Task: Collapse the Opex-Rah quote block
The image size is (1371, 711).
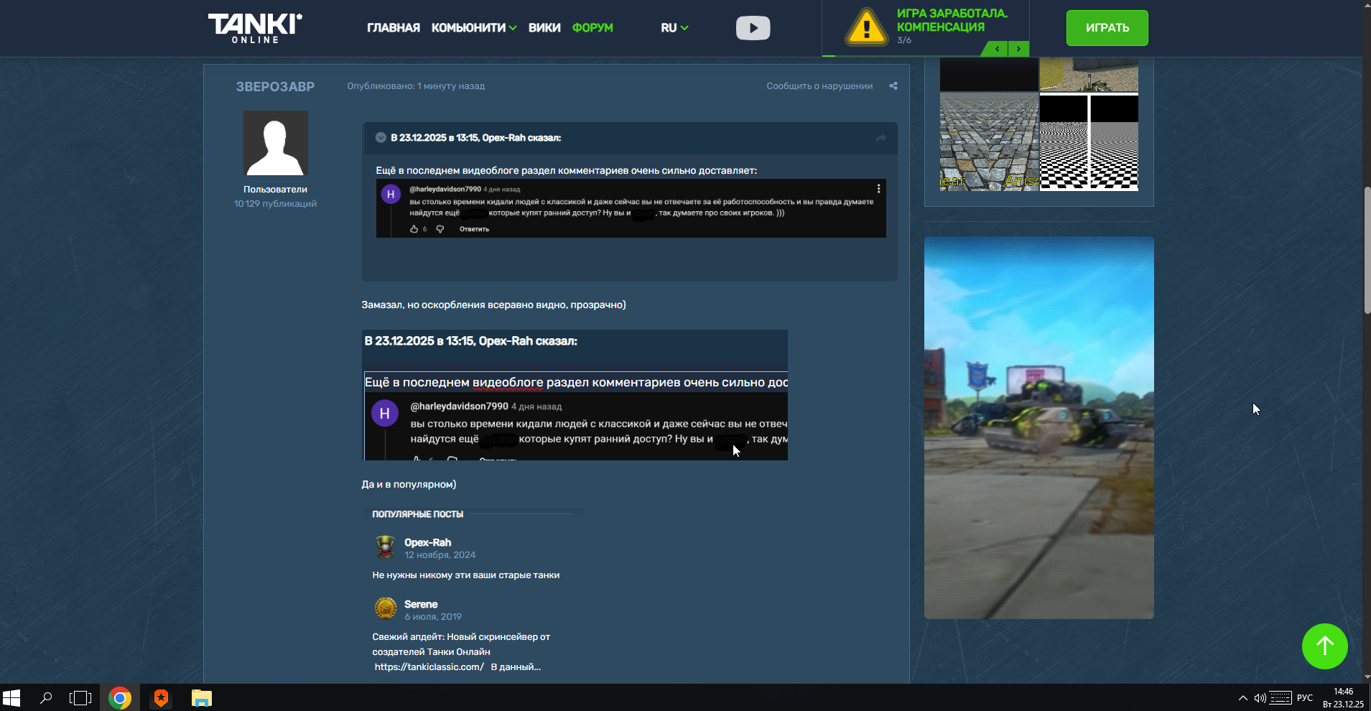Action: coord(381,138)
